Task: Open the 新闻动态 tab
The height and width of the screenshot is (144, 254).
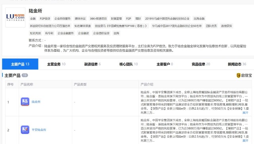Action: (237, 64)
